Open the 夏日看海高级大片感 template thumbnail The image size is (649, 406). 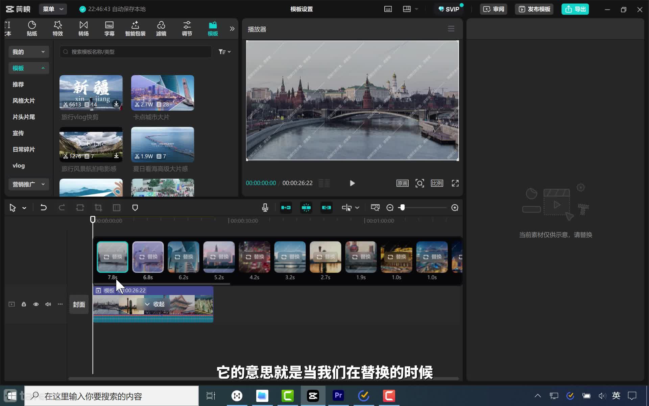pyautogui.click(x=163, y=144)
